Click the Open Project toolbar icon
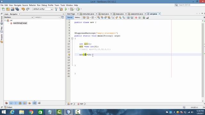 pos(12,9)
